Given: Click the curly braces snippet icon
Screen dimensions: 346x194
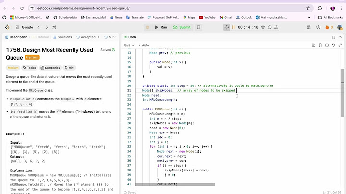Looking at the screenshot, I should tap(327, 45).
